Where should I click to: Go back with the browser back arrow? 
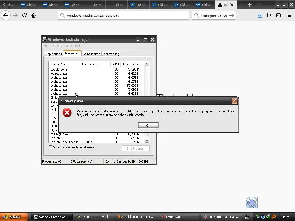6,15
